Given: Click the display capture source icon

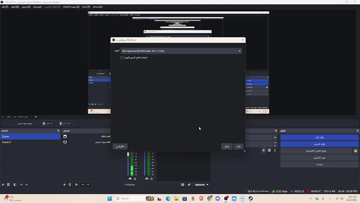Looking at the screenshot, I should 65,142.
